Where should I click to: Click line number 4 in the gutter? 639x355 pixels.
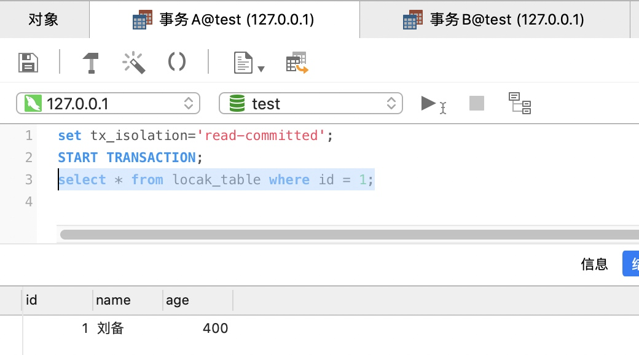28,201
